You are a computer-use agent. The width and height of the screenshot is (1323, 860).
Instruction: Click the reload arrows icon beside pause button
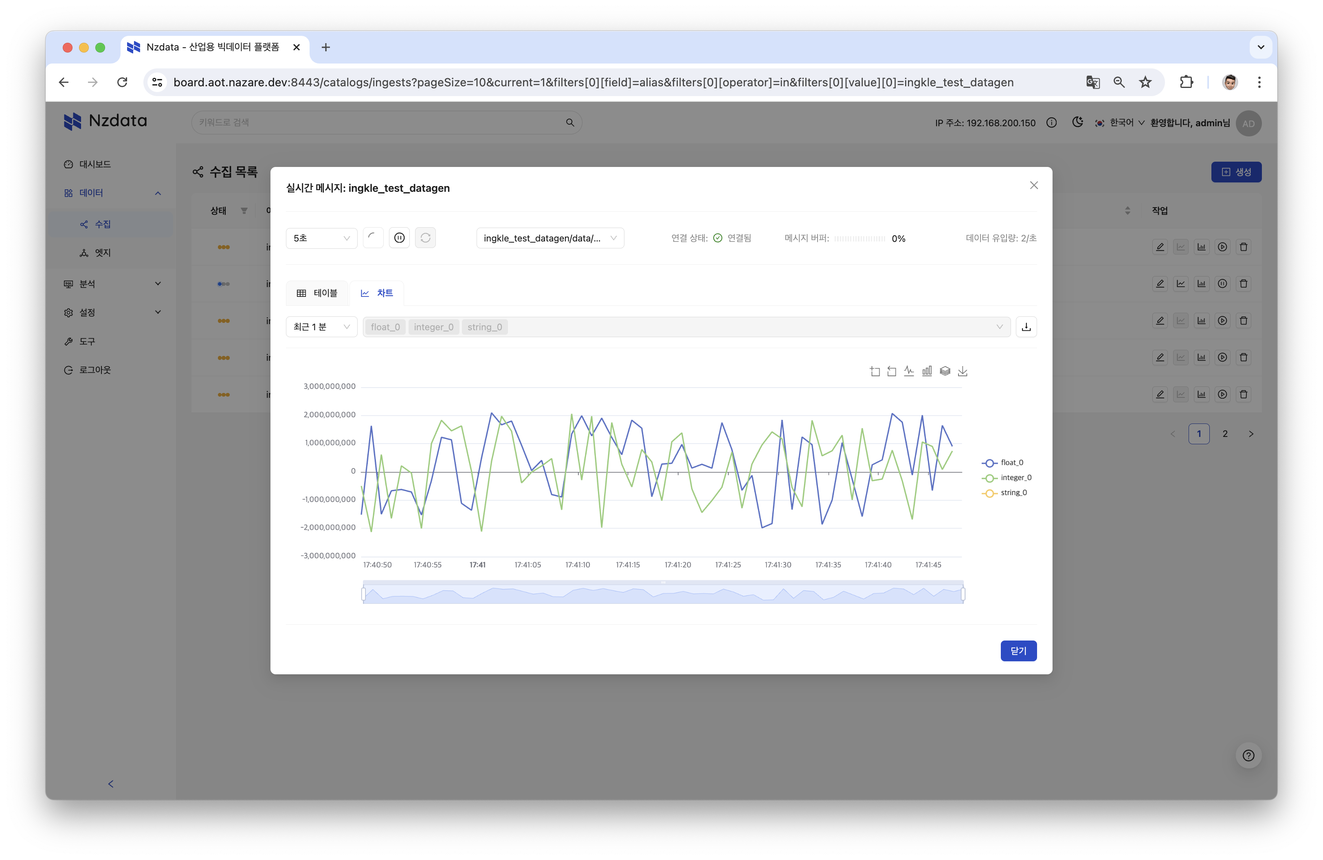click(x=425, y=238)
